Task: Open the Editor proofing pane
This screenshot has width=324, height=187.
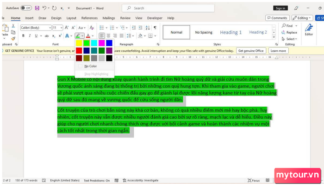Action: click(309, 30)
